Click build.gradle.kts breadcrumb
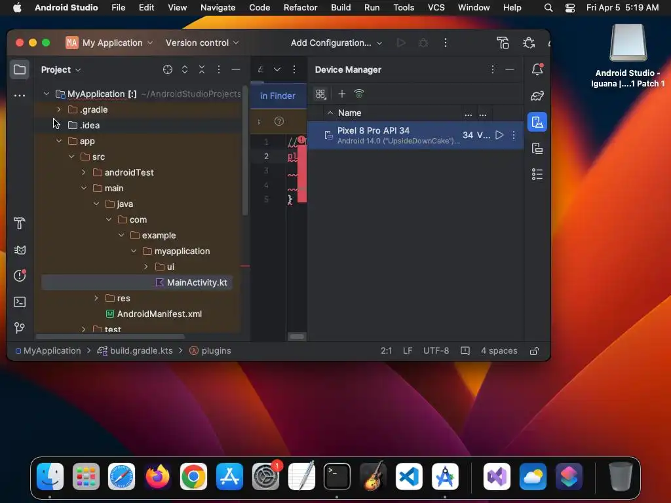 135,351
